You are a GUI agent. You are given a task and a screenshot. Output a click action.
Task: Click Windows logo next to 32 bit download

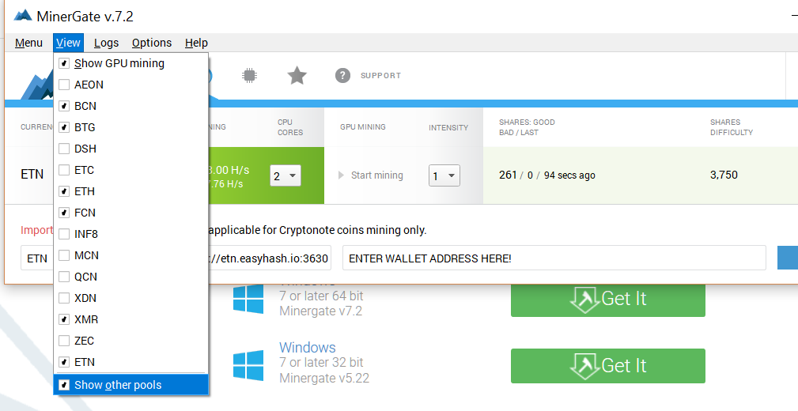click(248, 364)
